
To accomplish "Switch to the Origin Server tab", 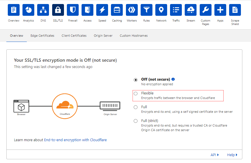I will point(103,36).
